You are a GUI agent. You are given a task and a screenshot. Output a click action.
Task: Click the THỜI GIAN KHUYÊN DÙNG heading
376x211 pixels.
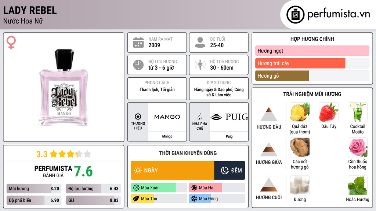188,153
